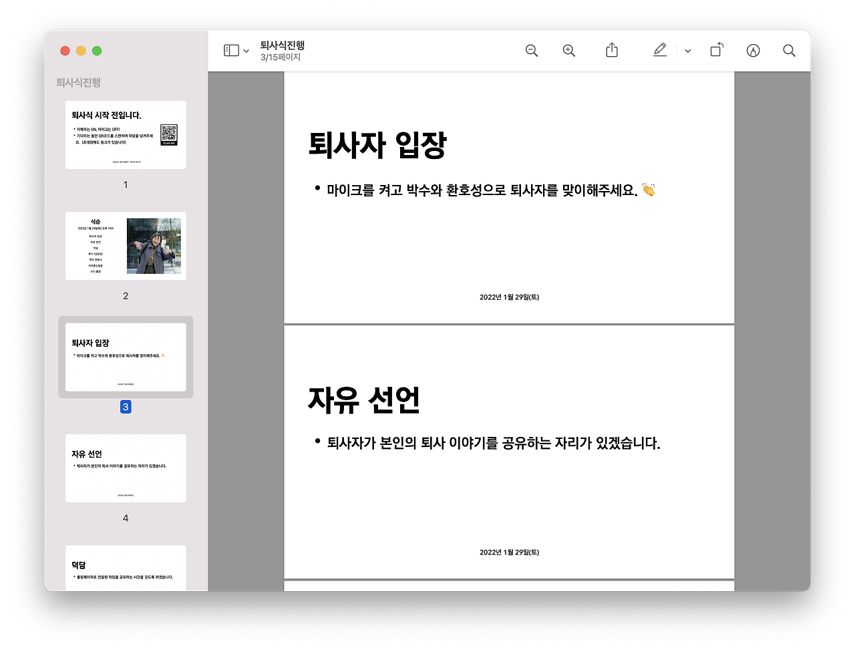The image size is (855, 650).
Task: Select the page 1 QR code slide thumbnail
Action: click(126, 134)
